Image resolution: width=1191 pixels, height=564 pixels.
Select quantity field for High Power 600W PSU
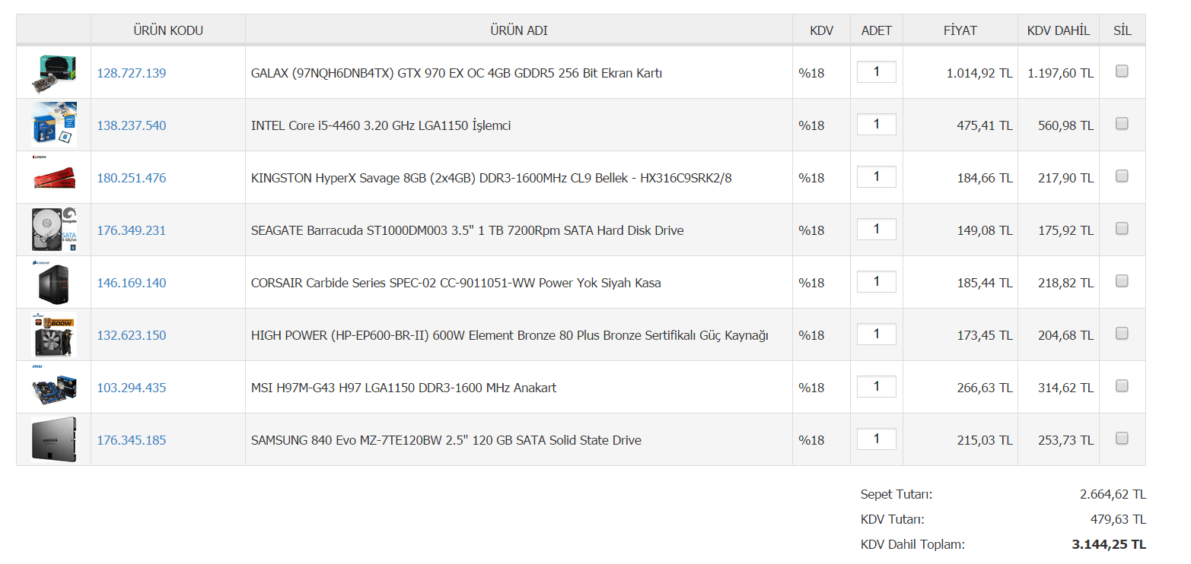[877, 334]
